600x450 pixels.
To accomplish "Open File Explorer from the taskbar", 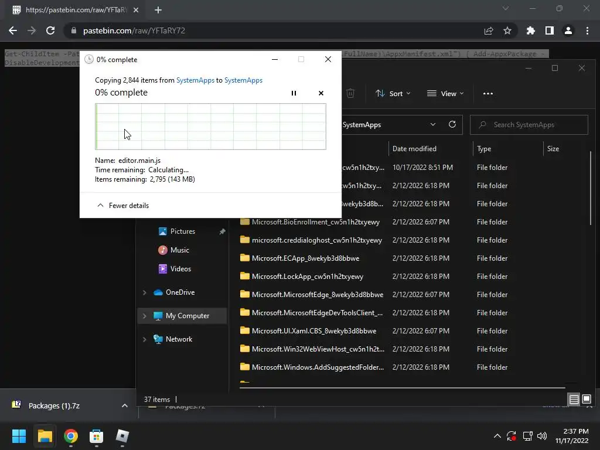I will 45,436.
